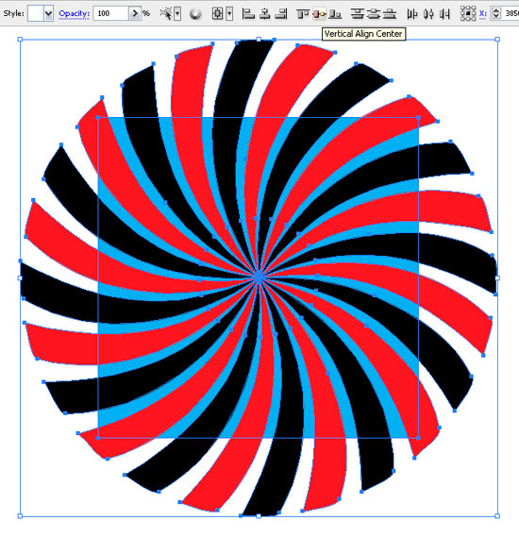519x537 pixels.
Task: Click Horizontal Align Center icon
Action: tap(264, 14)
